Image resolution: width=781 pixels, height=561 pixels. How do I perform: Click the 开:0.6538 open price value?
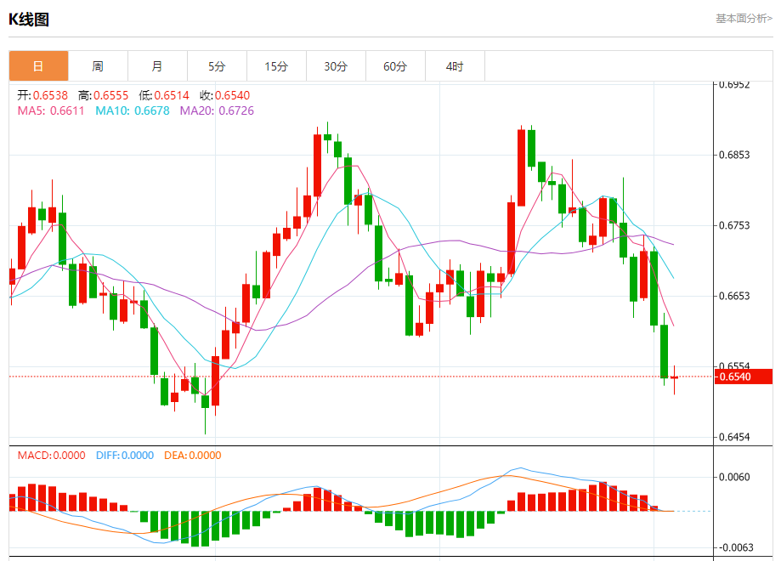tap(42, 95)
